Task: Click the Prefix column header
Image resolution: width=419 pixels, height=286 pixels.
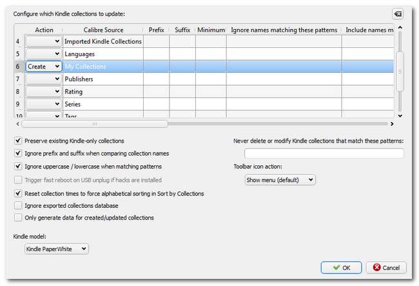Action: [156, 30]
